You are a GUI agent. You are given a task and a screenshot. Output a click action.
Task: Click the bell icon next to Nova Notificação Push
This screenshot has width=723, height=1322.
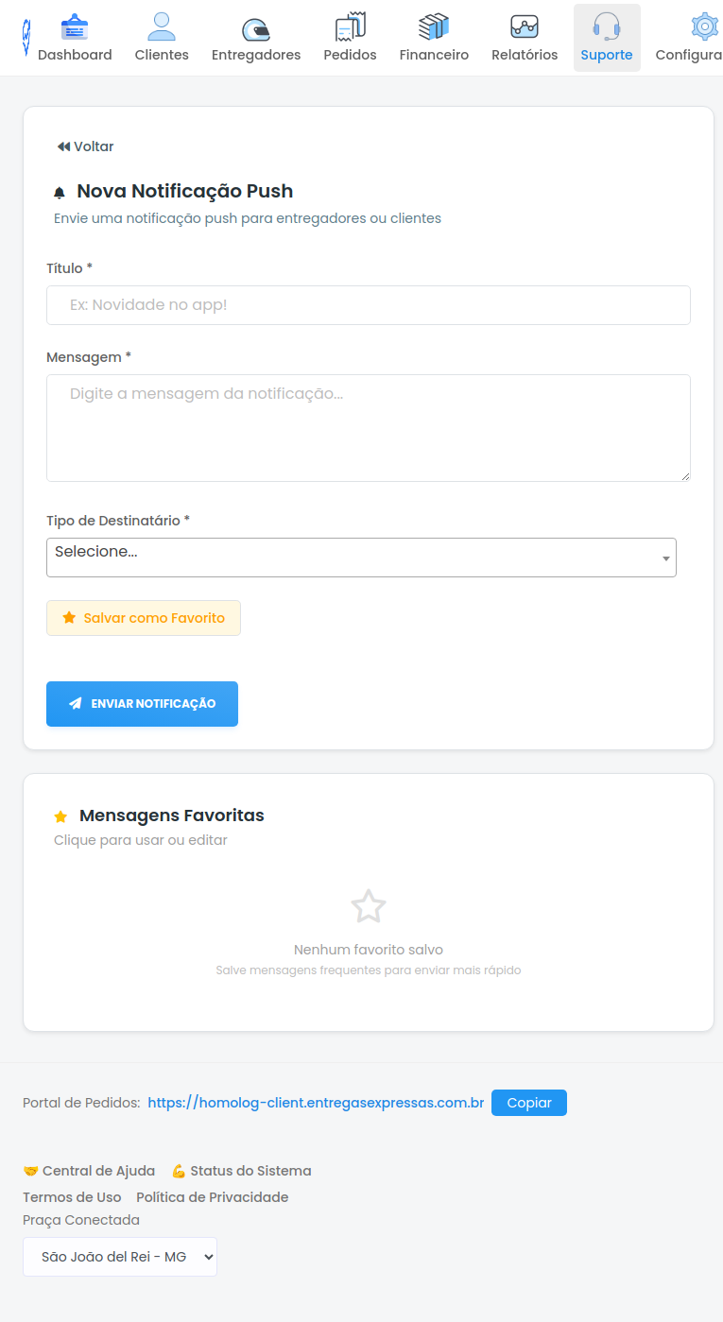coord(60,191)
